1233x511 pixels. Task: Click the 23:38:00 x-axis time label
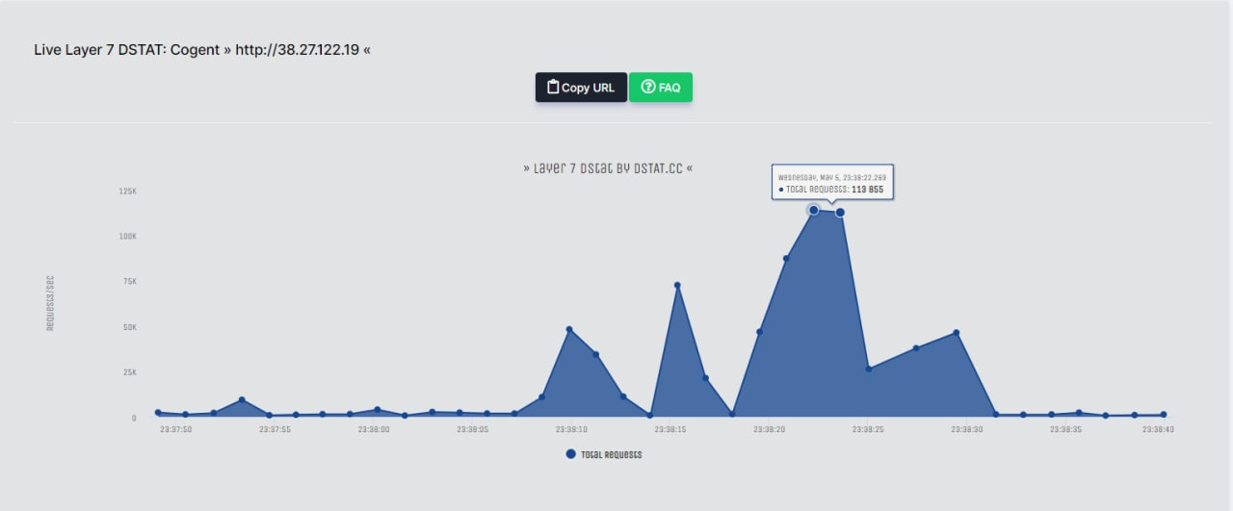(x=373, y=430)
